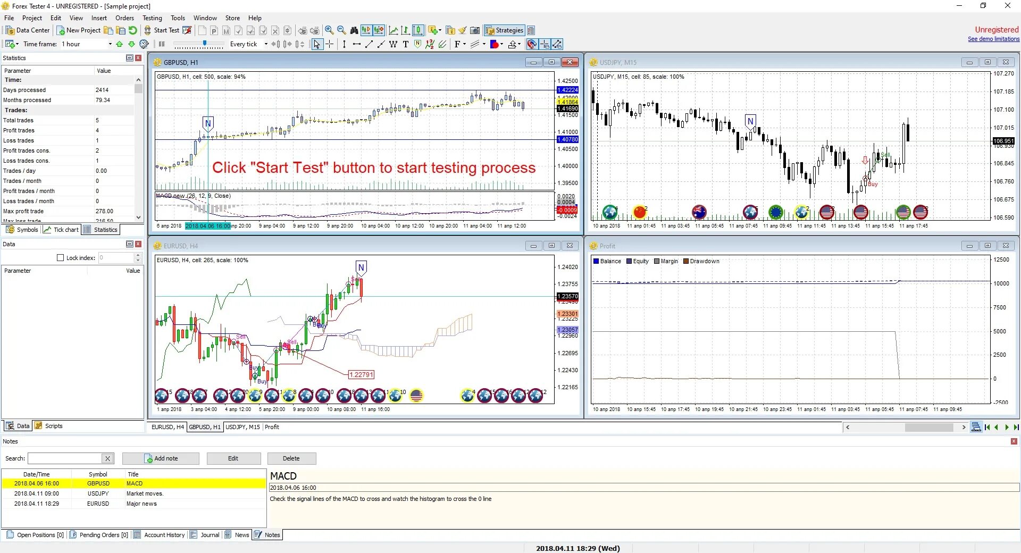Switch to the Tick chart tab
The height and width of the screenshot is (553, 1021).
[x=61, y=230]
